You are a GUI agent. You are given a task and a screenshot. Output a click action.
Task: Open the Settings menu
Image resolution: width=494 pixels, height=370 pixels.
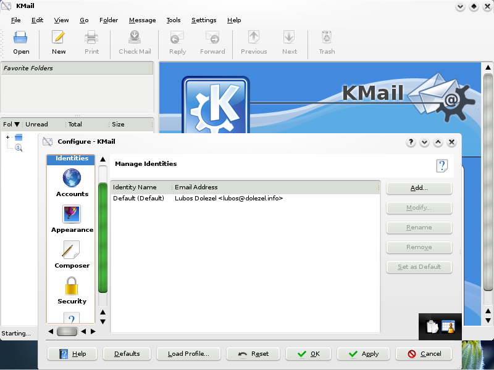[204, 20]
